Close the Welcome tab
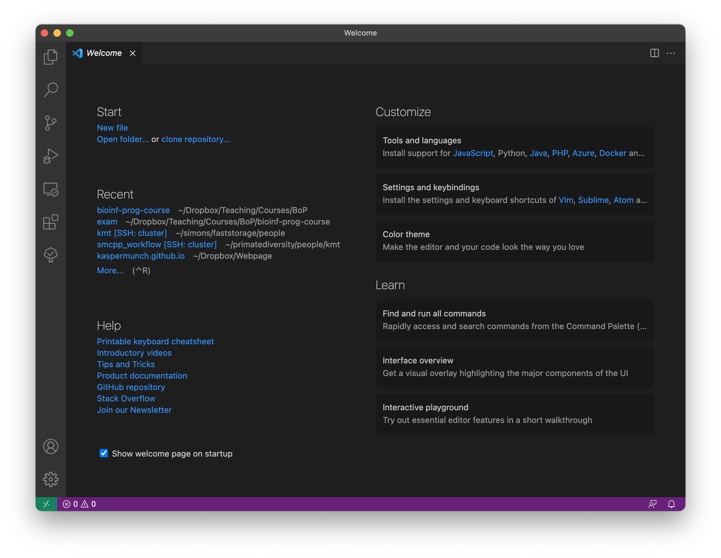This screenshot has width=721, height=558. point(132,53)
